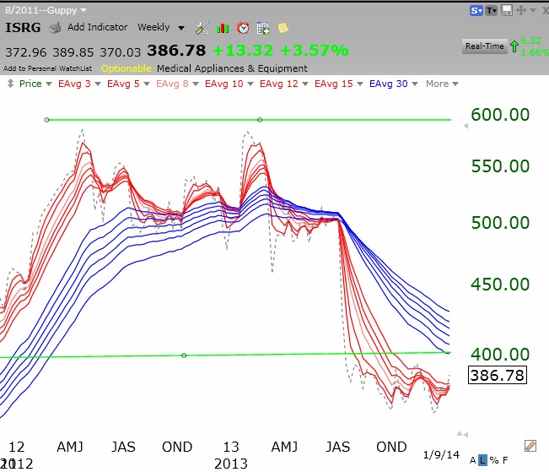The width and height of the screenshot is (549, 472).
Task: Click the gray triangles above the date
Action: tap(462, 434)
